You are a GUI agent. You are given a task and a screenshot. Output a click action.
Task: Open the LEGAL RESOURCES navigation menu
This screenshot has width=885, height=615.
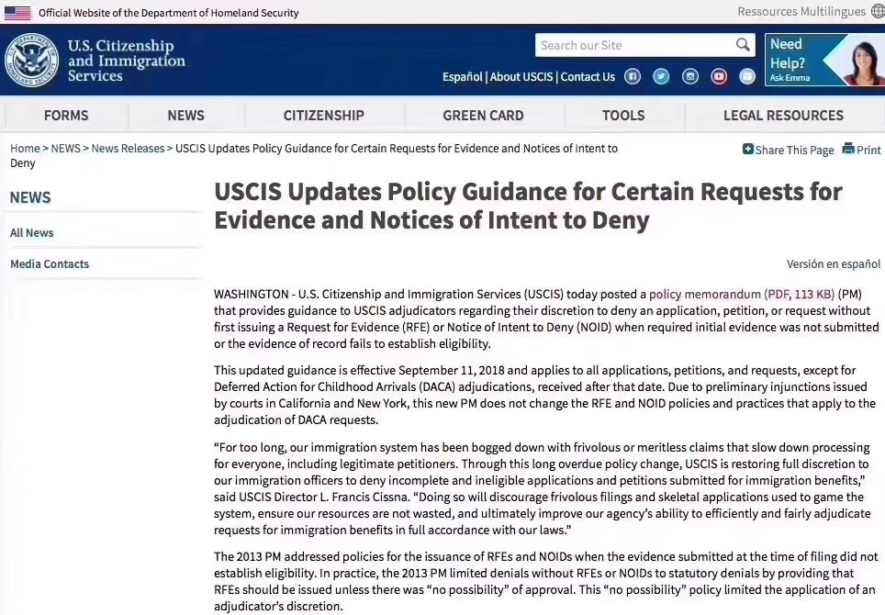784,115
